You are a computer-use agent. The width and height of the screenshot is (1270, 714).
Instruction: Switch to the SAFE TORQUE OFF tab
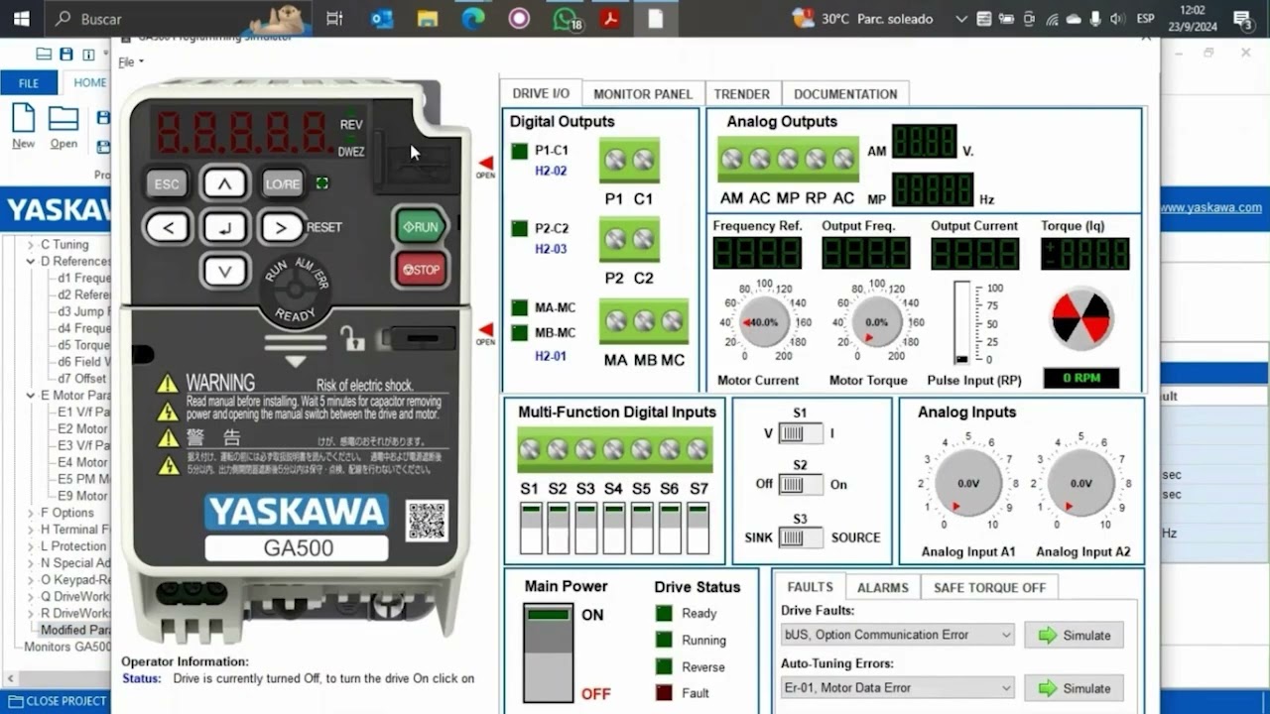989,587
